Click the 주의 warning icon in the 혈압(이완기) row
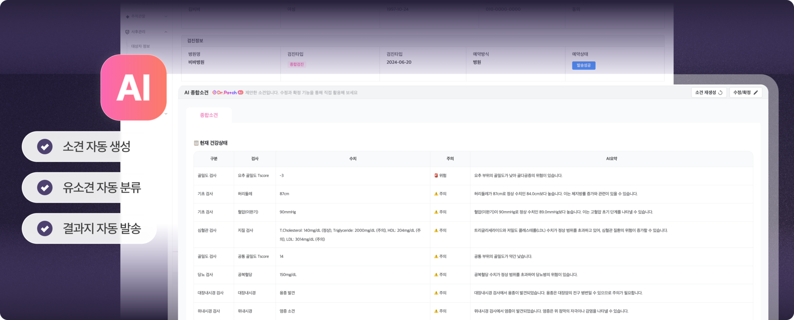794x320 pixels. [436, 212]
